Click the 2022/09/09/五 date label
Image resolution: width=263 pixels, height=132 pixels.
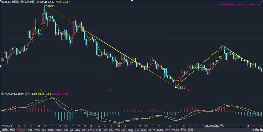(x=214, y=126)
